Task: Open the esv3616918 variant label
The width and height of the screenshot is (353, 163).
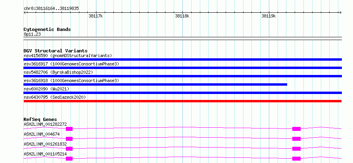Action: click(71, 81)
